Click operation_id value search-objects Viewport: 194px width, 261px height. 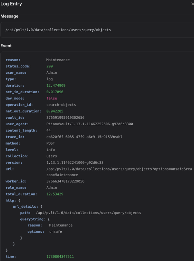[61, 105]
